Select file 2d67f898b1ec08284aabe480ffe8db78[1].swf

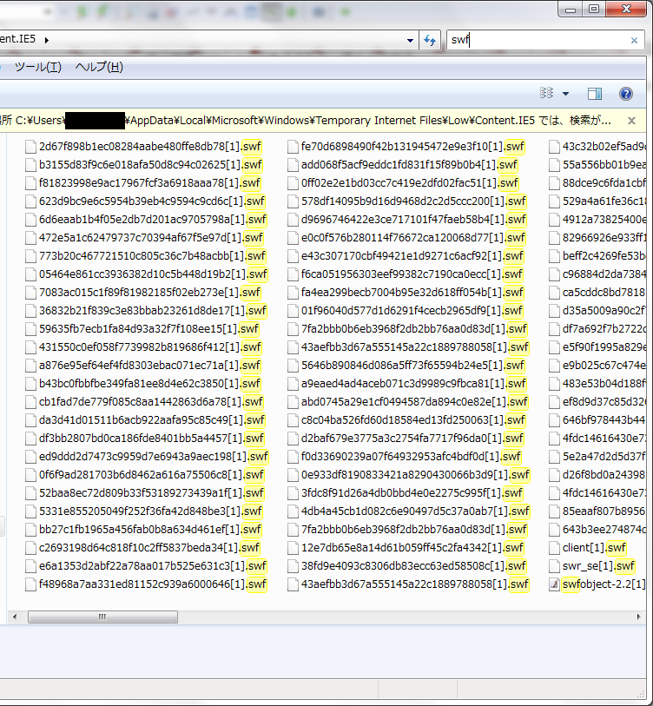click(143, 147)
